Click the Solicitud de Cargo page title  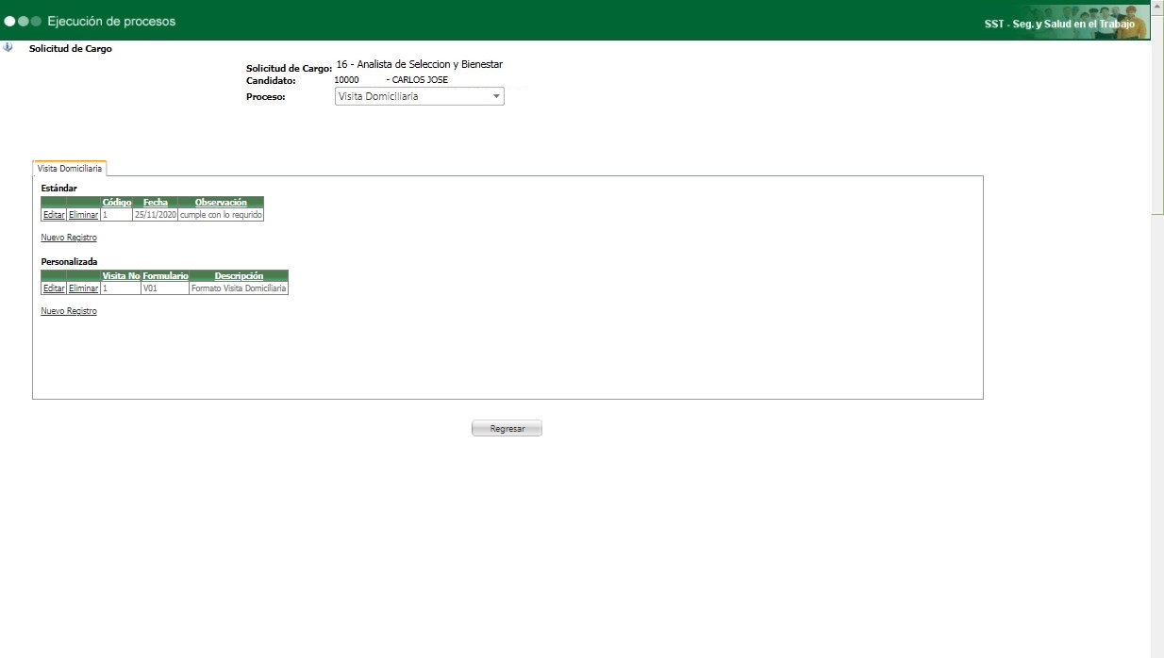(71, 48)
